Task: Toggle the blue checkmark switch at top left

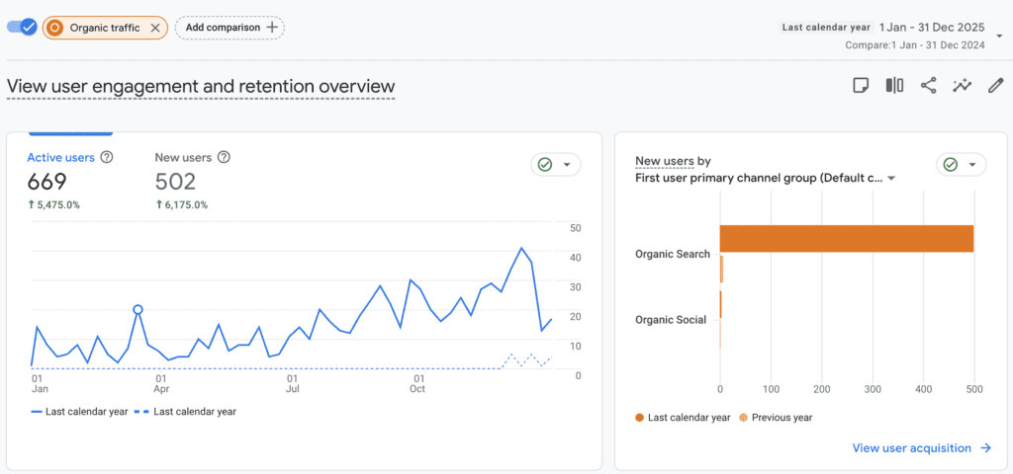Action: point(23,27)
